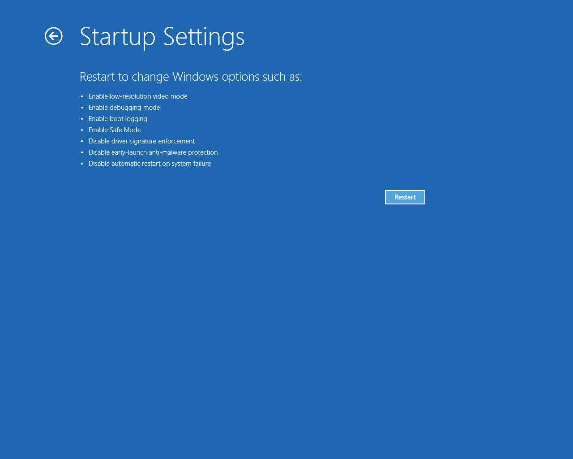Click bullet before Enable Safe Mode

(x=82, y=130)
